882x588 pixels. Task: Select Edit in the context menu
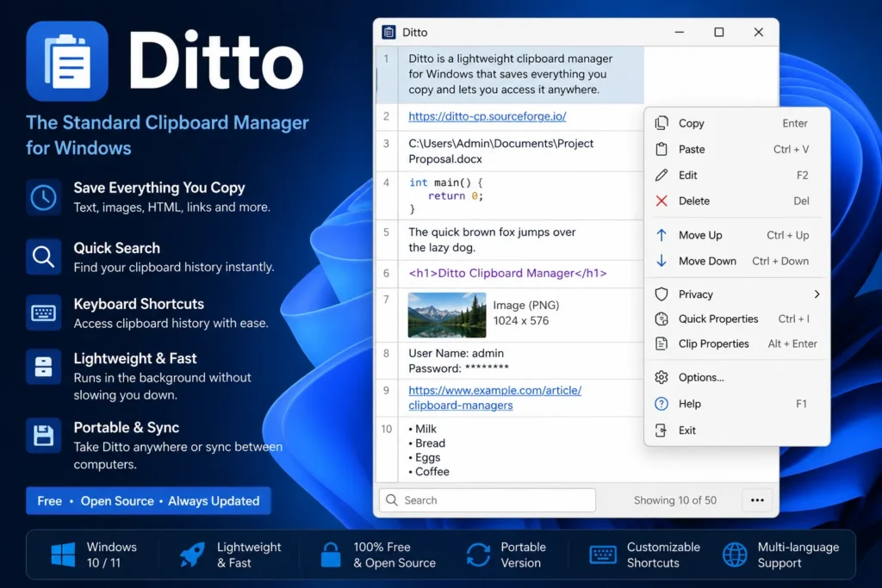point(737,175)
